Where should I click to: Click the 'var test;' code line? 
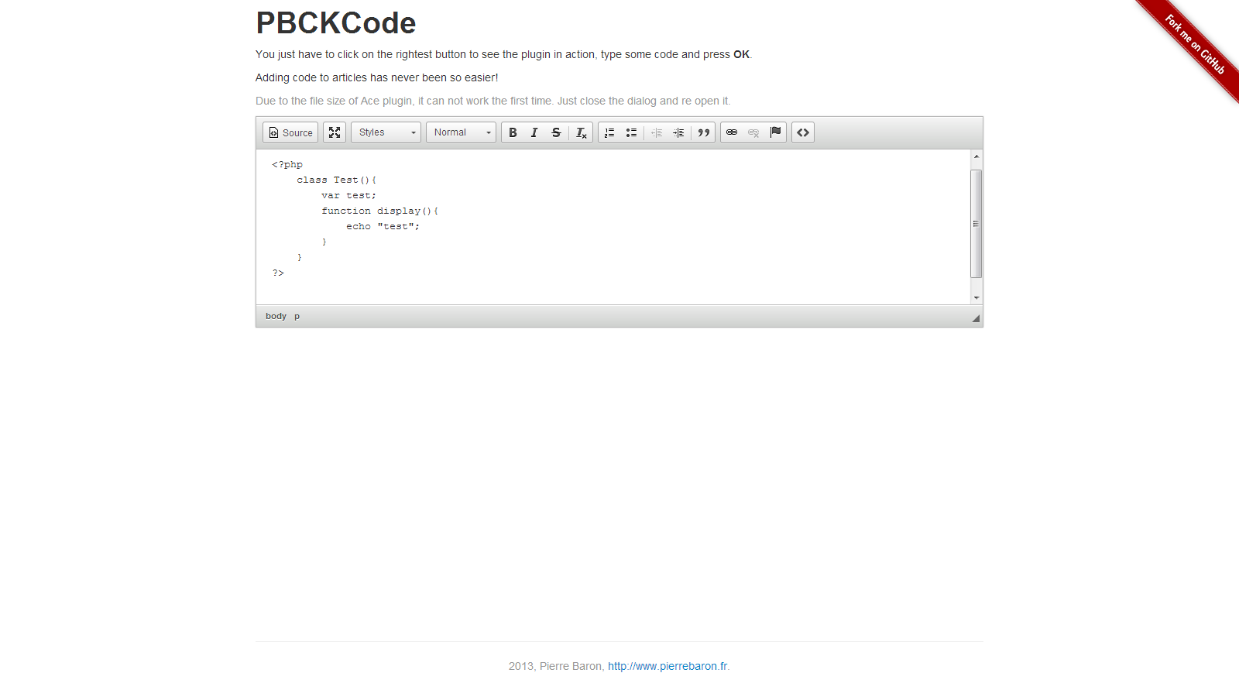point(348,195)
